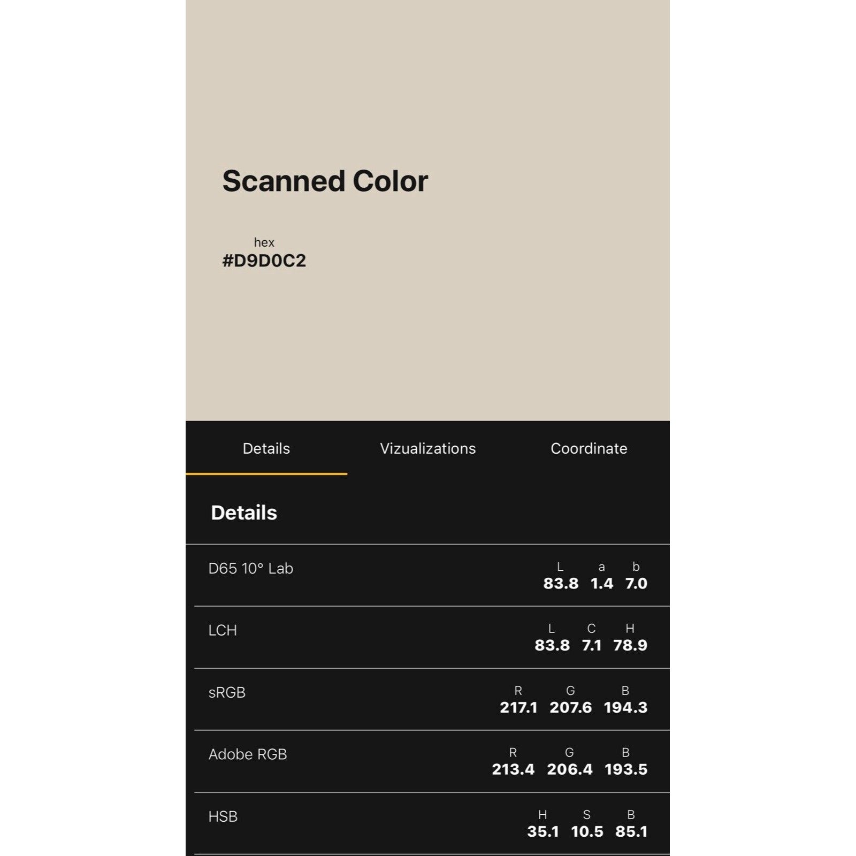
Task: Select the LCH row label
Action: pyautogui.click(x=223, y=630)
